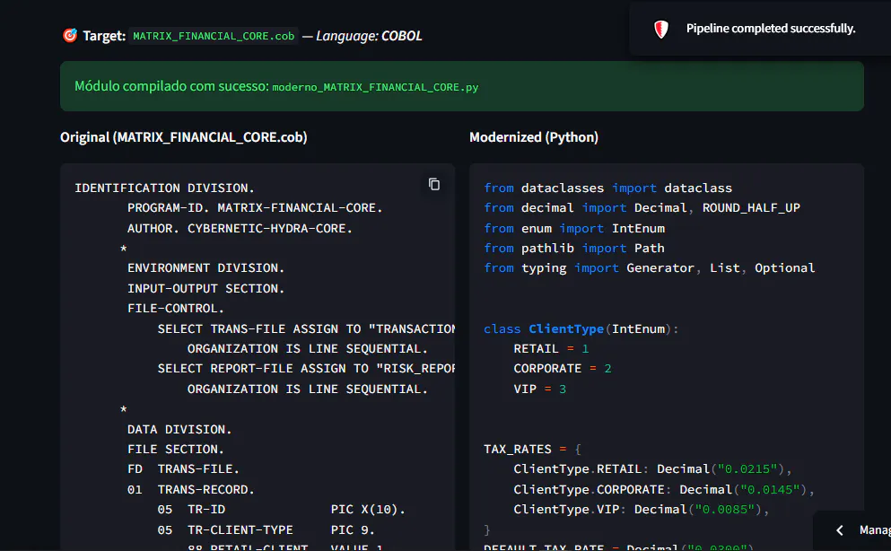Click the 'TAX_RATES = {' line
The height and width of the screenshot is (551, 891).
point(532,450)
